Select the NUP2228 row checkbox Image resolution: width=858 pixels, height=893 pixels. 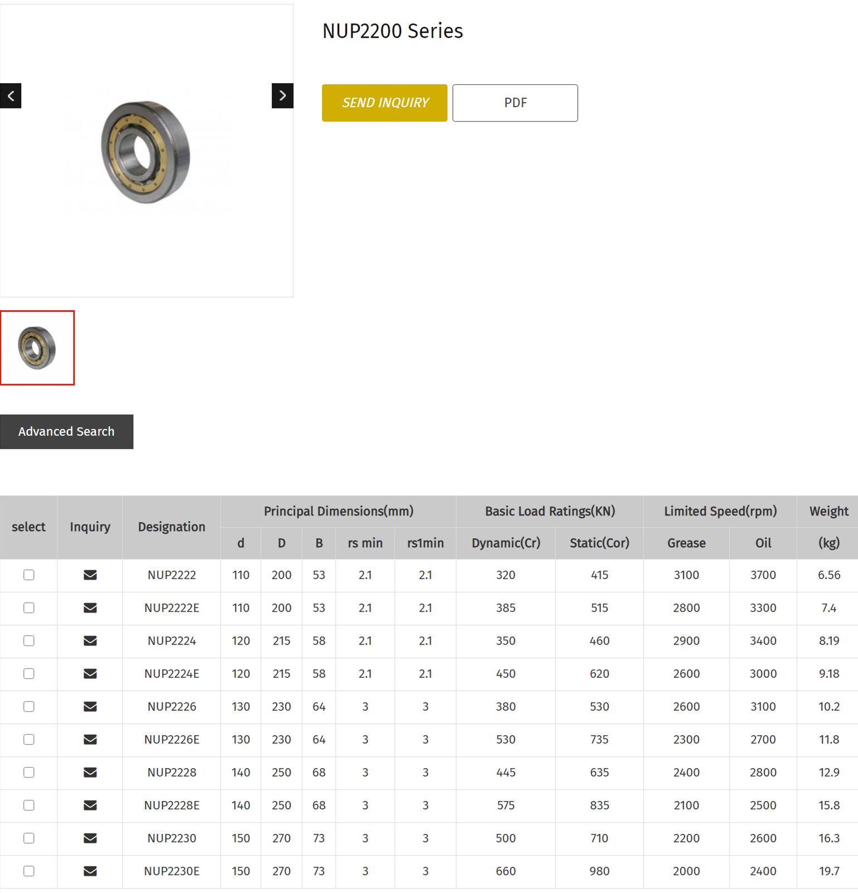(29, 773)
